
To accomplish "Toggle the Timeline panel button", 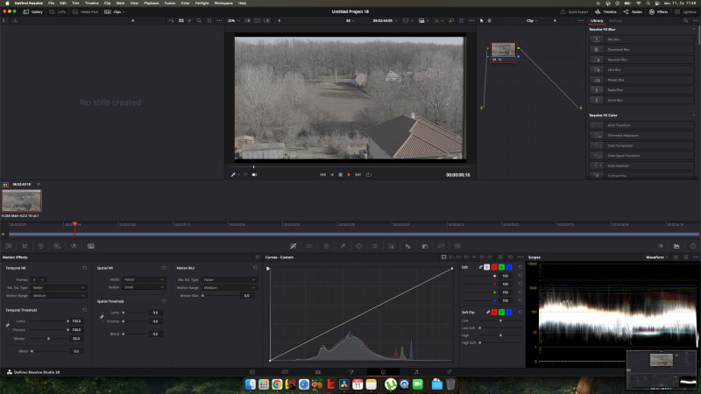I will [605, 11].
